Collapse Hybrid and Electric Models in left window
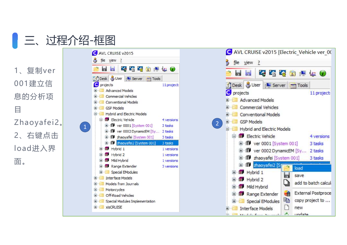This screenshot has height=245, width=347. (96, 114)
